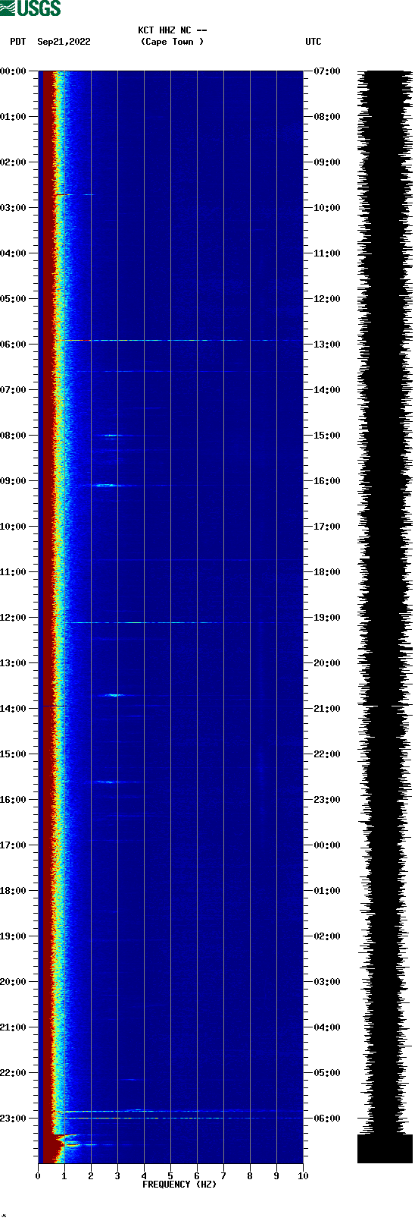Click the 06:00 label on PDT axis

click(x=14, y=345)
